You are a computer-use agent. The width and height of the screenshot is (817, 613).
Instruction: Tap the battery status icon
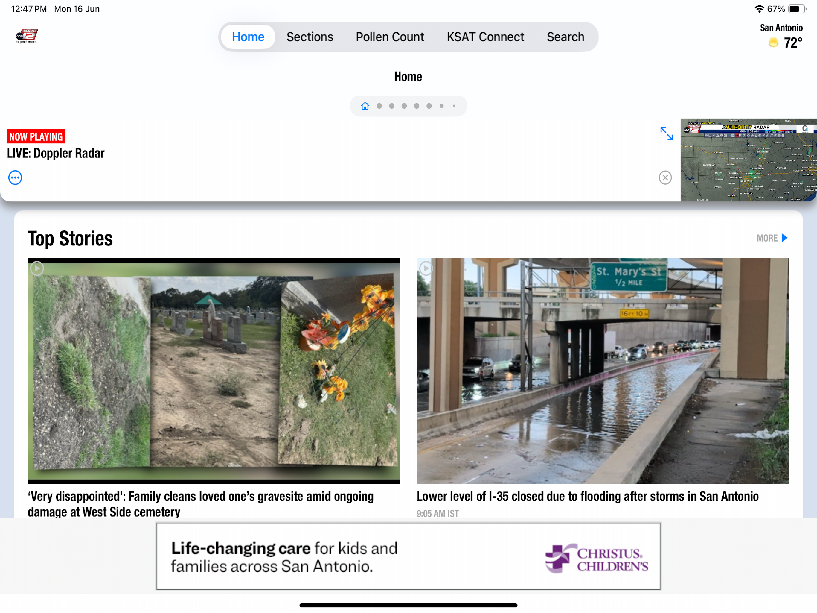coord(797,9)
